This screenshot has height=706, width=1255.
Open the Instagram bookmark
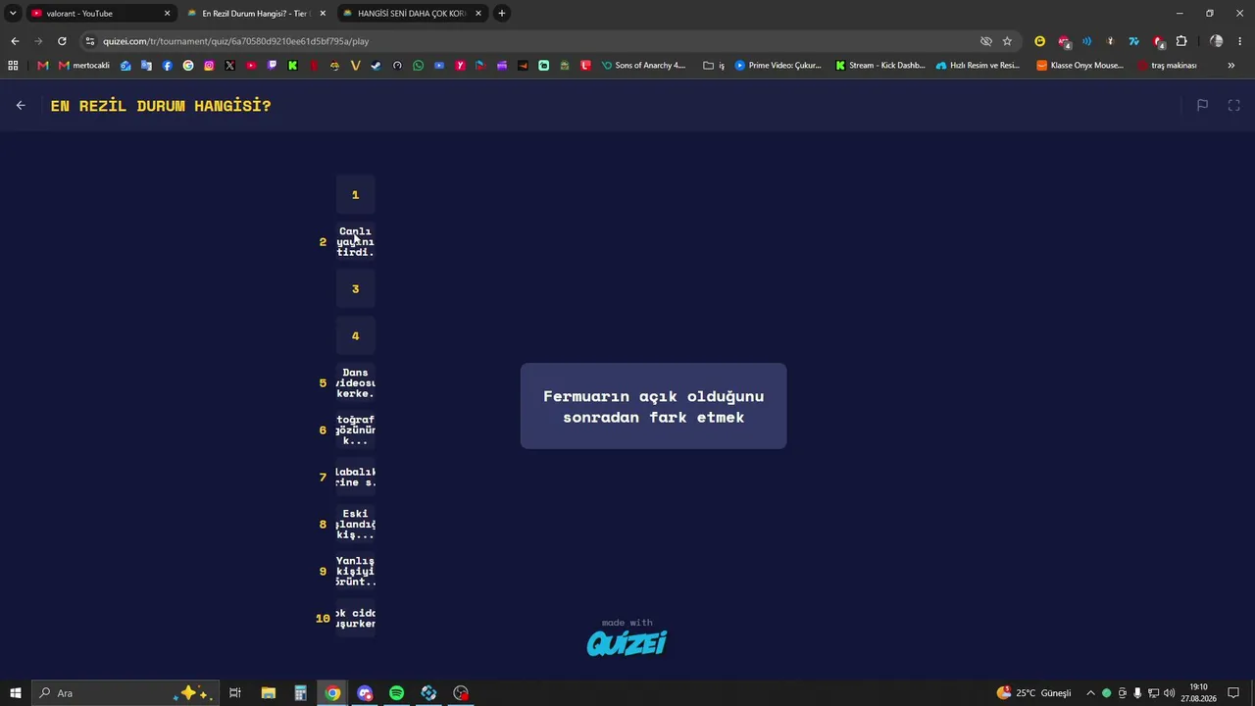(209, 66)
